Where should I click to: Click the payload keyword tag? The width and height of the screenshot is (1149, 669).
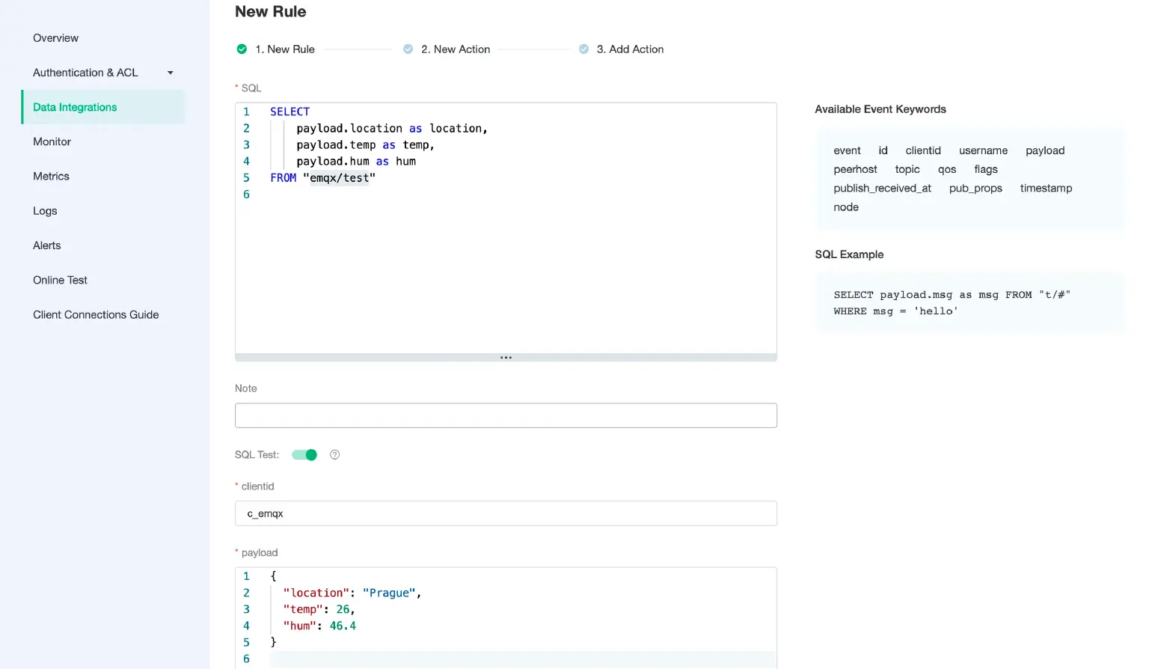click(1045, 150)
